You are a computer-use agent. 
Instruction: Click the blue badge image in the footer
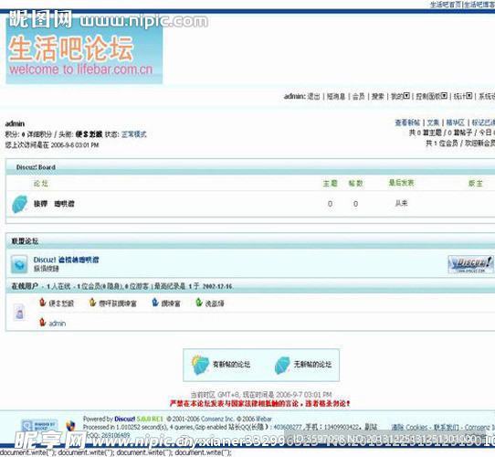(x=39, y=425)
